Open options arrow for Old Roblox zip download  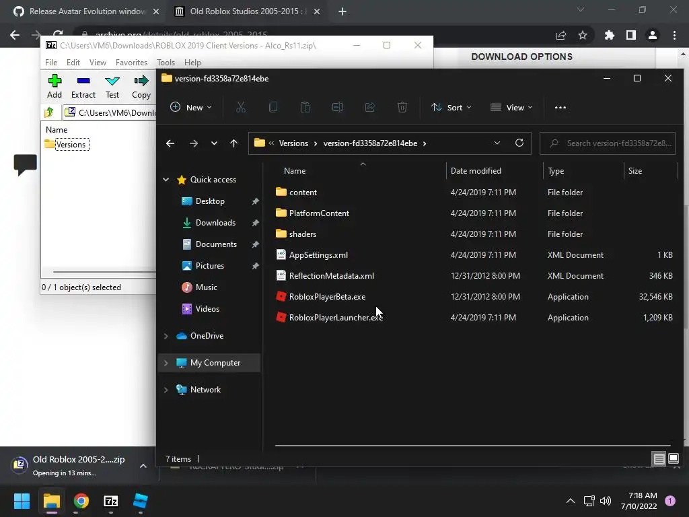[143, 466]
